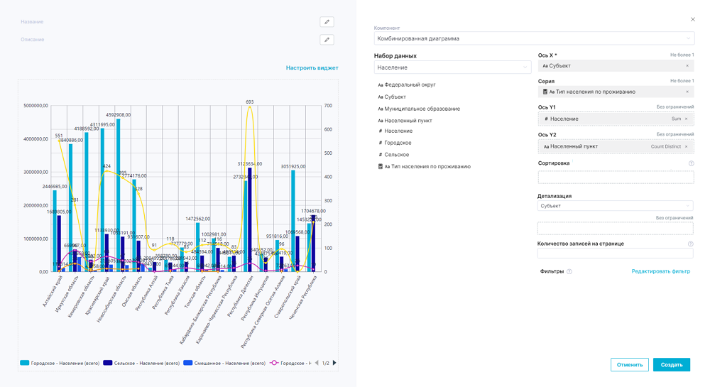Click the Количество записей на странице input
This screenshot has width=710, height=387.
pyautogui.click(x=615, y=254)
